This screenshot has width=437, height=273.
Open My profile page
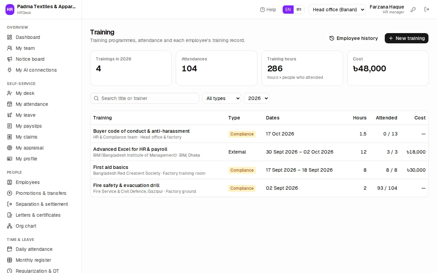41,159
